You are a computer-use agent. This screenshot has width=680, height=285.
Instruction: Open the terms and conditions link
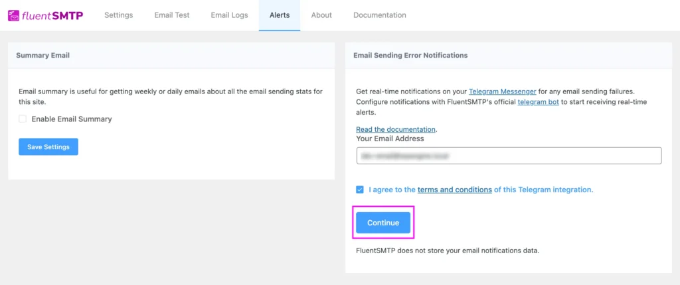[454, 190]
